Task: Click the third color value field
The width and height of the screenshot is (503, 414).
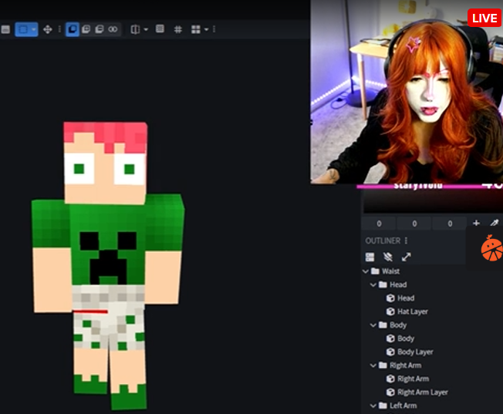Action: pyautogui.click(x=450, y=224)
